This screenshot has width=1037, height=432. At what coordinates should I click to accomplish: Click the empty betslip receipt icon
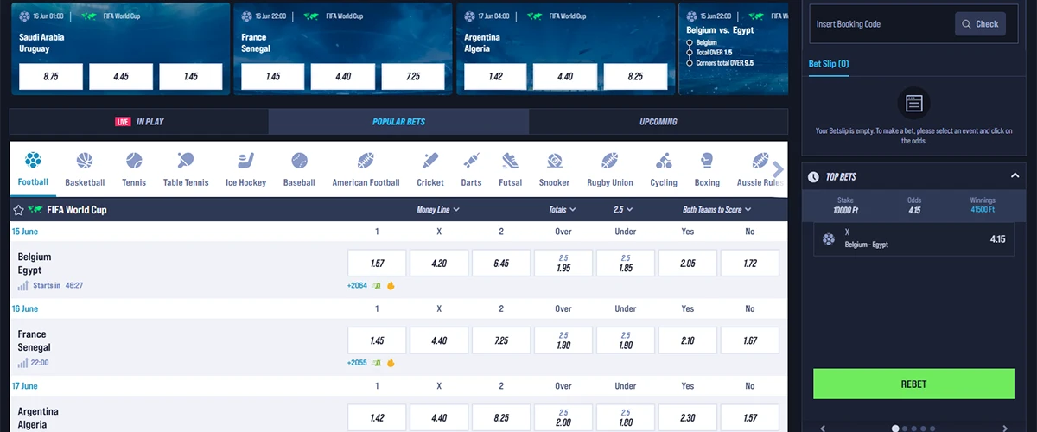(914, 104)
